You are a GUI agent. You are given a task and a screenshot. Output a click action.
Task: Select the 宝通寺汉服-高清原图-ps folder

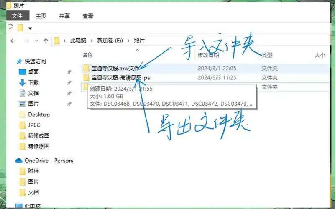[x=120, y=78]
